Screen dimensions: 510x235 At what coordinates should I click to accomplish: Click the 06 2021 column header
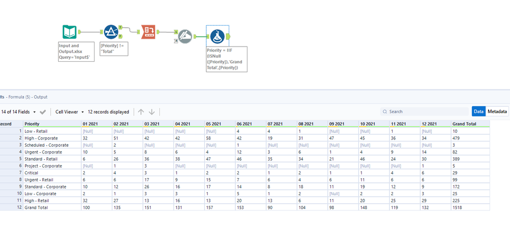(251, 124)
